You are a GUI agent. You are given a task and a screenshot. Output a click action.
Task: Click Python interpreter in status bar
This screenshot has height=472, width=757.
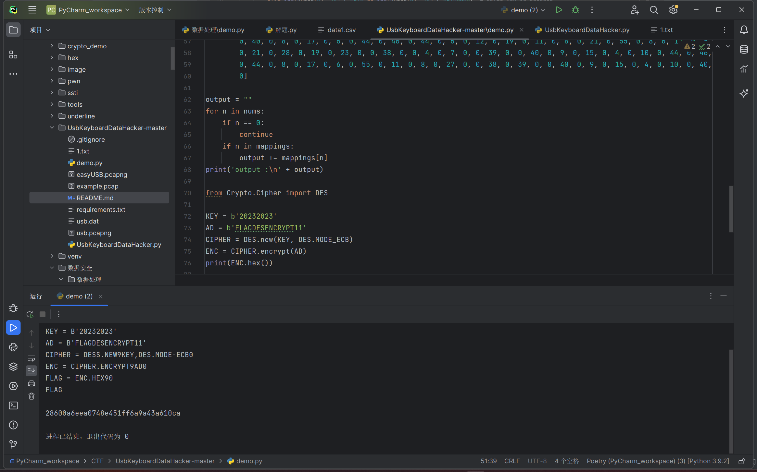coord(658,461)
